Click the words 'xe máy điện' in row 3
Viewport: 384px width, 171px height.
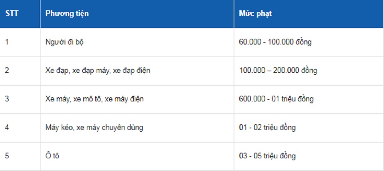[x=124, y=99]
